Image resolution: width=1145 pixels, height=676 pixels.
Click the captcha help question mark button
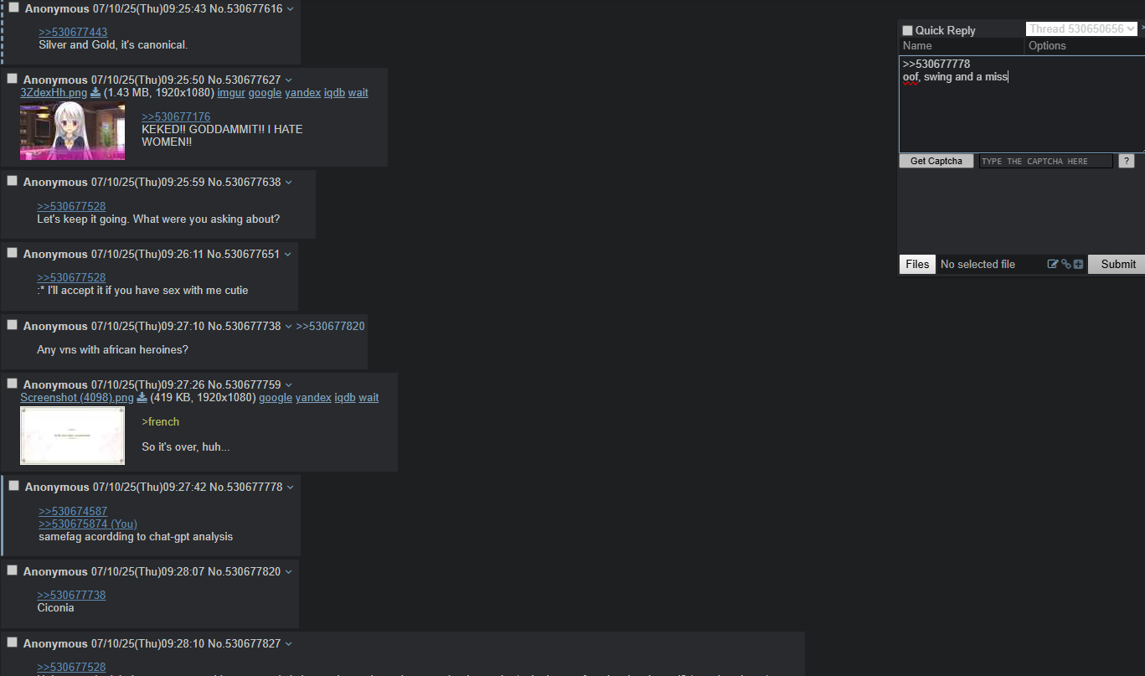(x=1126, y=161)
